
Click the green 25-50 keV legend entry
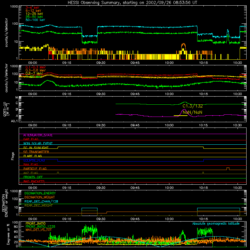point(34,17)
